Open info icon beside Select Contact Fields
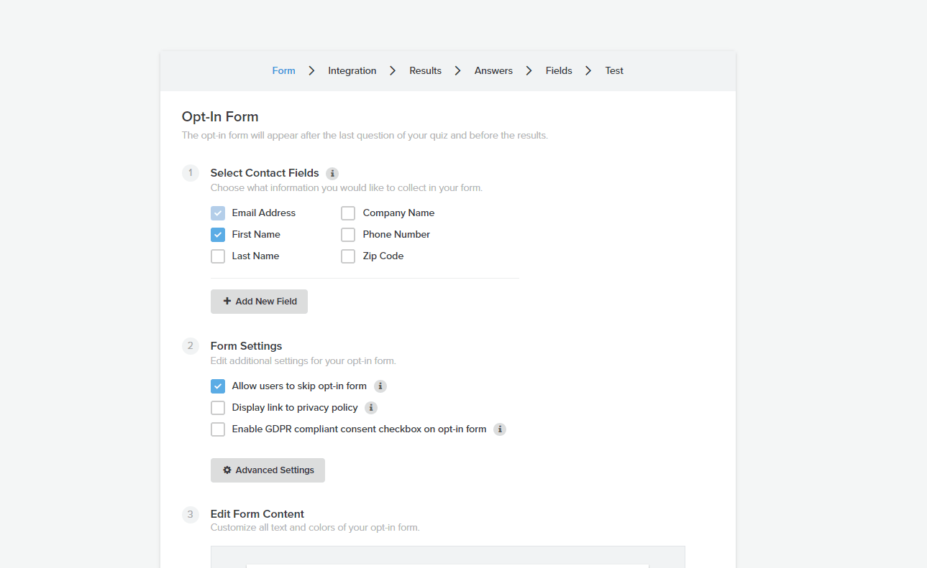This screenshot has width=927, height=568. (332, 173)
